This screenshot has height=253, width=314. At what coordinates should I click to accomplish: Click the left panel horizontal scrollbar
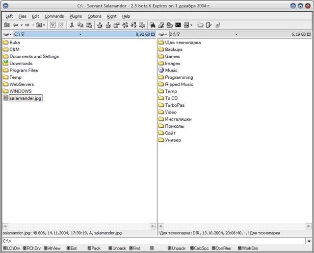coord(78,227)
